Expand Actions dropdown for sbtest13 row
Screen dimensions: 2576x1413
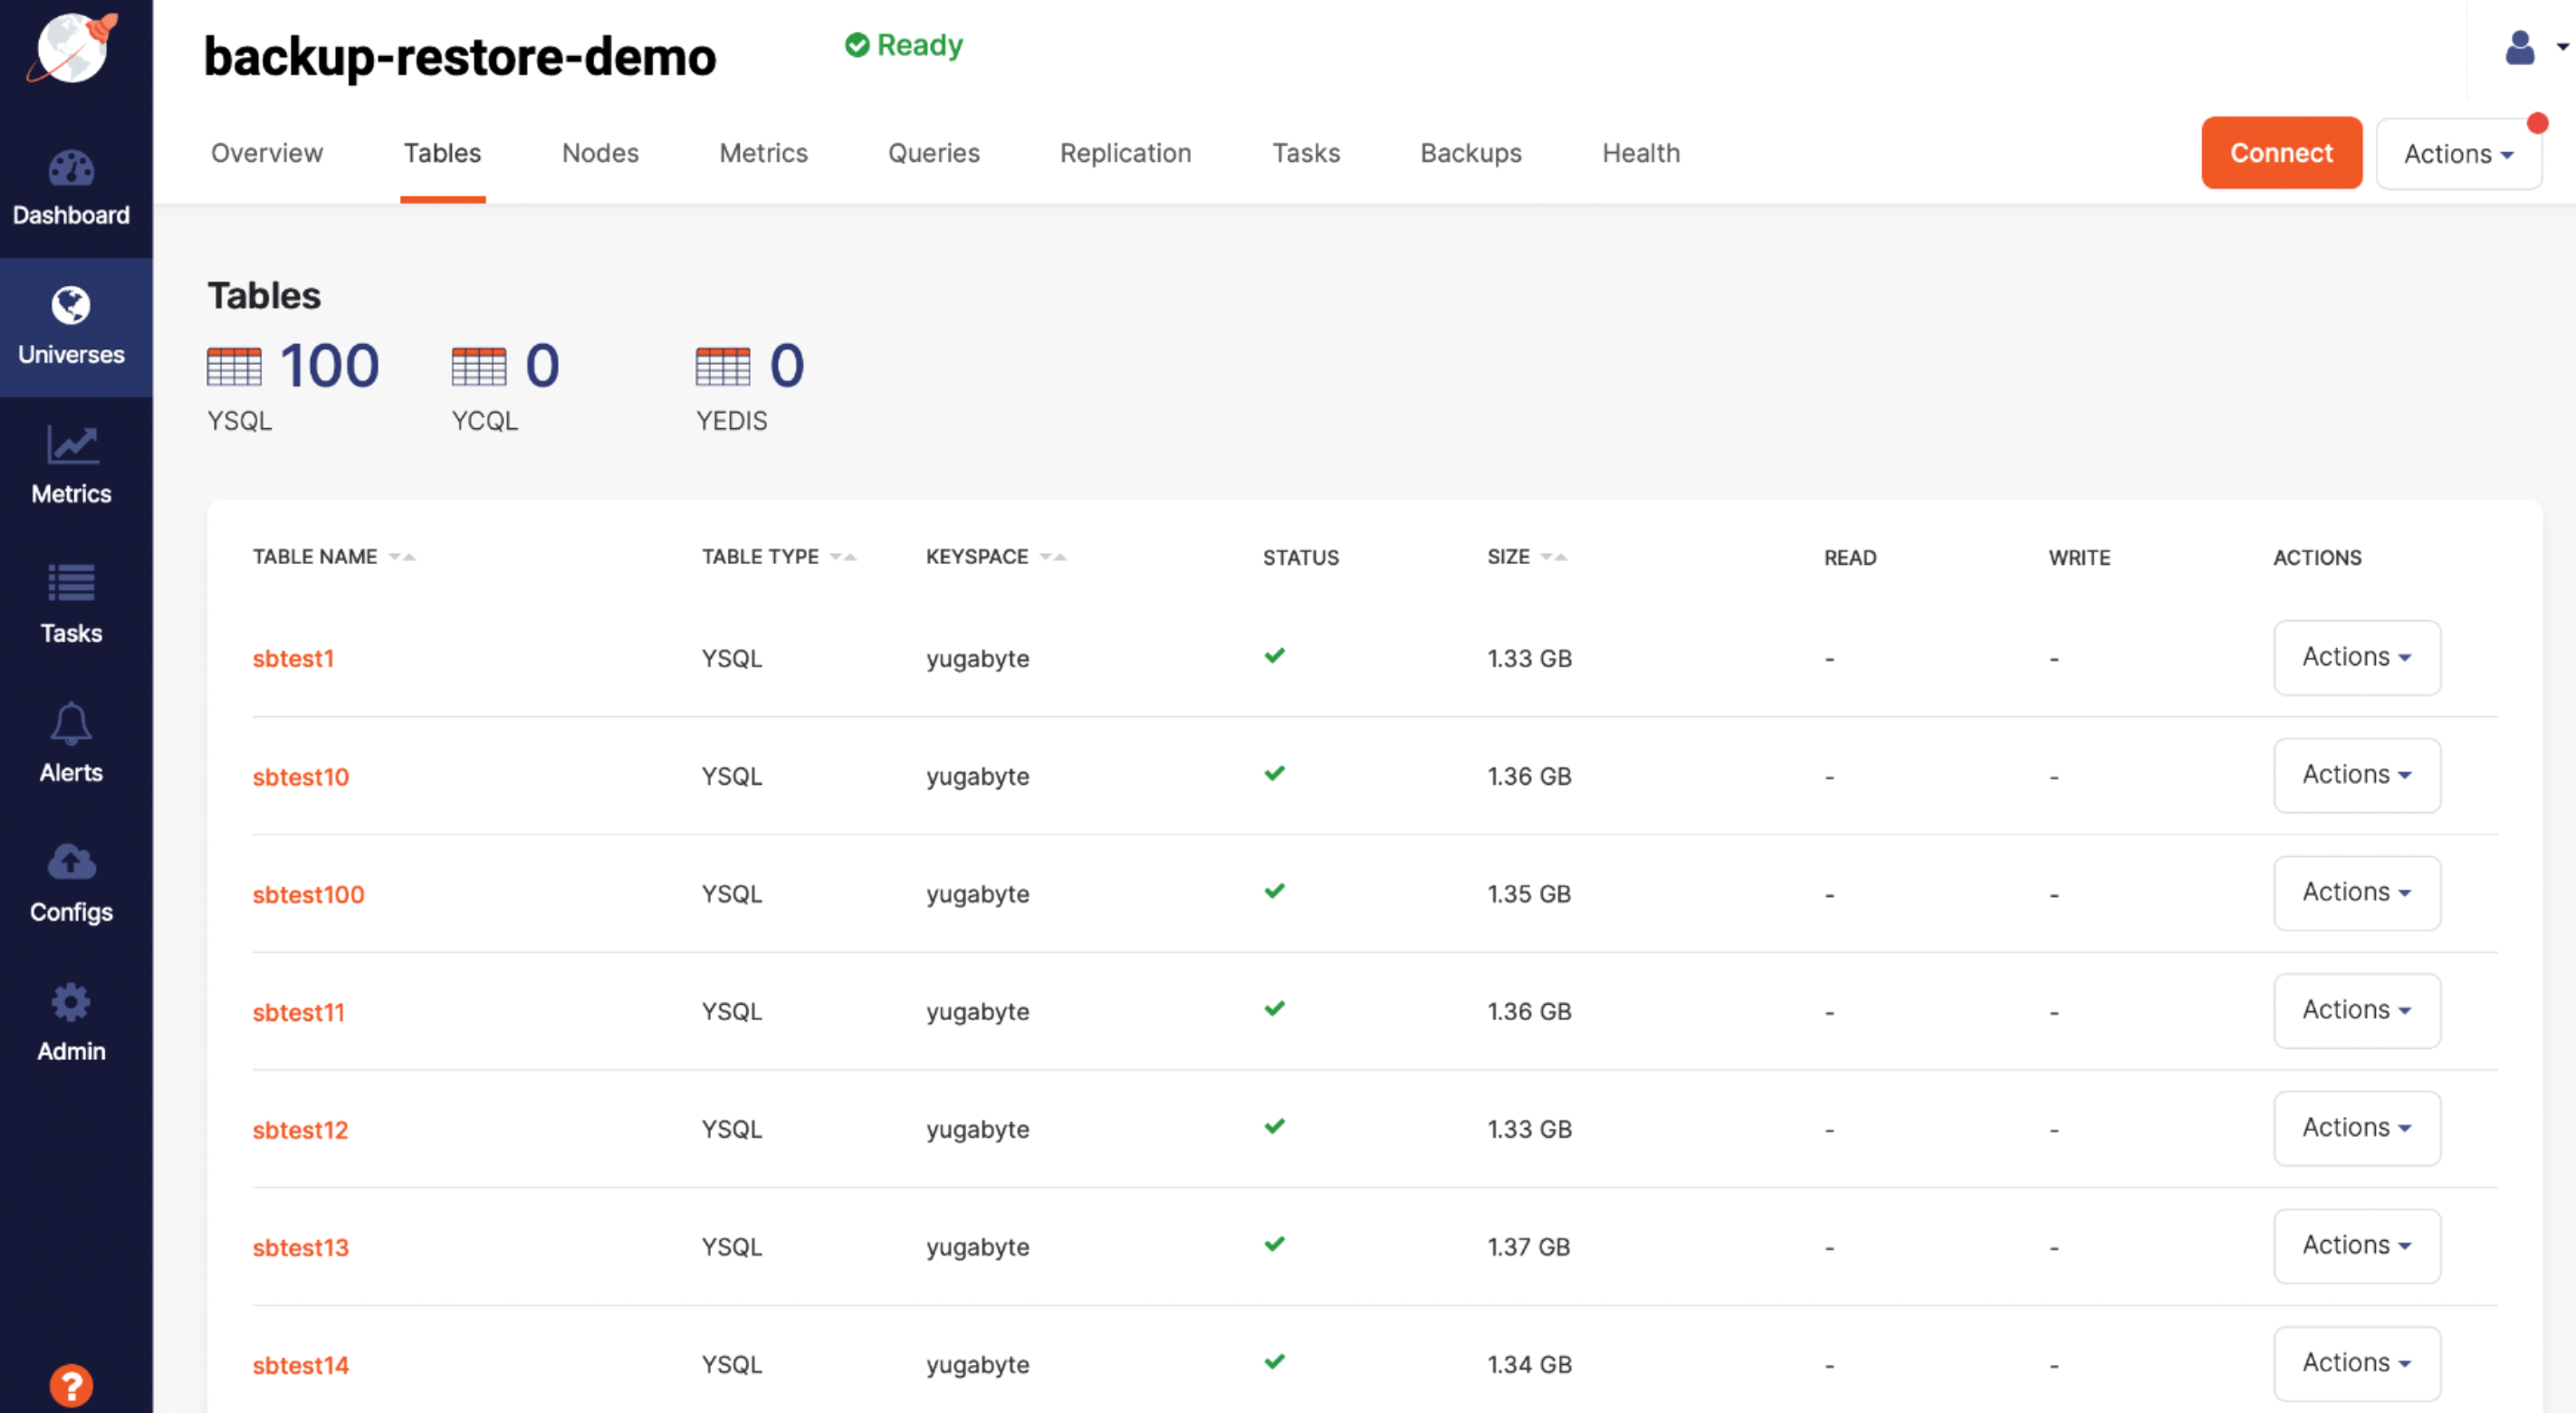click(2356, 1246)
